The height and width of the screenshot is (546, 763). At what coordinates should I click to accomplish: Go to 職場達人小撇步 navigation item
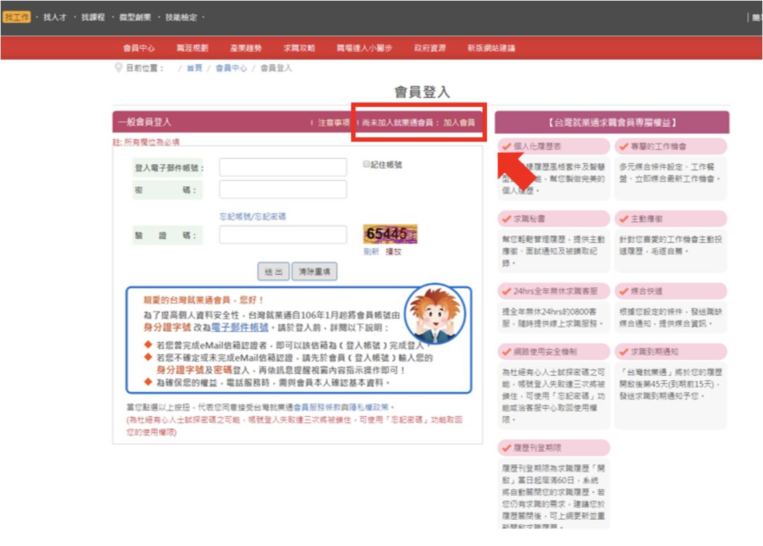pyautogui.click(x=365, y=48)
